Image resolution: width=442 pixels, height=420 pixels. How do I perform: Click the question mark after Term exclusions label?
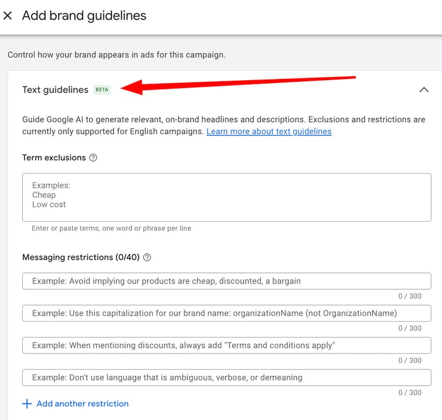[x=93, y=158]
